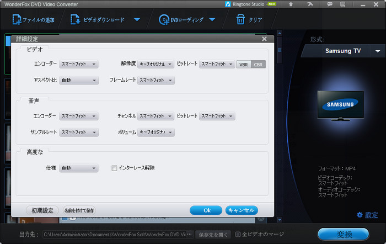The width and height of the screenshot is (386, 244).
Task: Expand the DVD Loading dropdown arrow
Action: (x=212, y=19)
